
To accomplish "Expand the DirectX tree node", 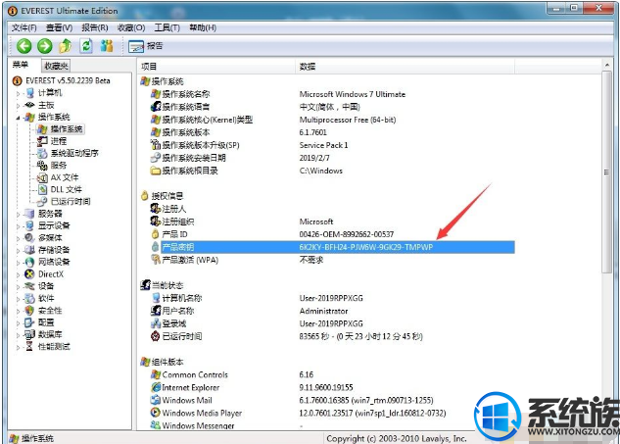I will pos(18,275).
